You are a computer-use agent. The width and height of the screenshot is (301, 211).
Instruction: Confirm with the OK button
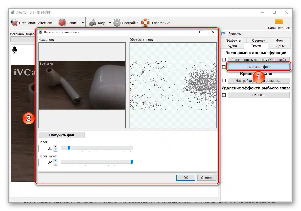click(x=185, y=178)
